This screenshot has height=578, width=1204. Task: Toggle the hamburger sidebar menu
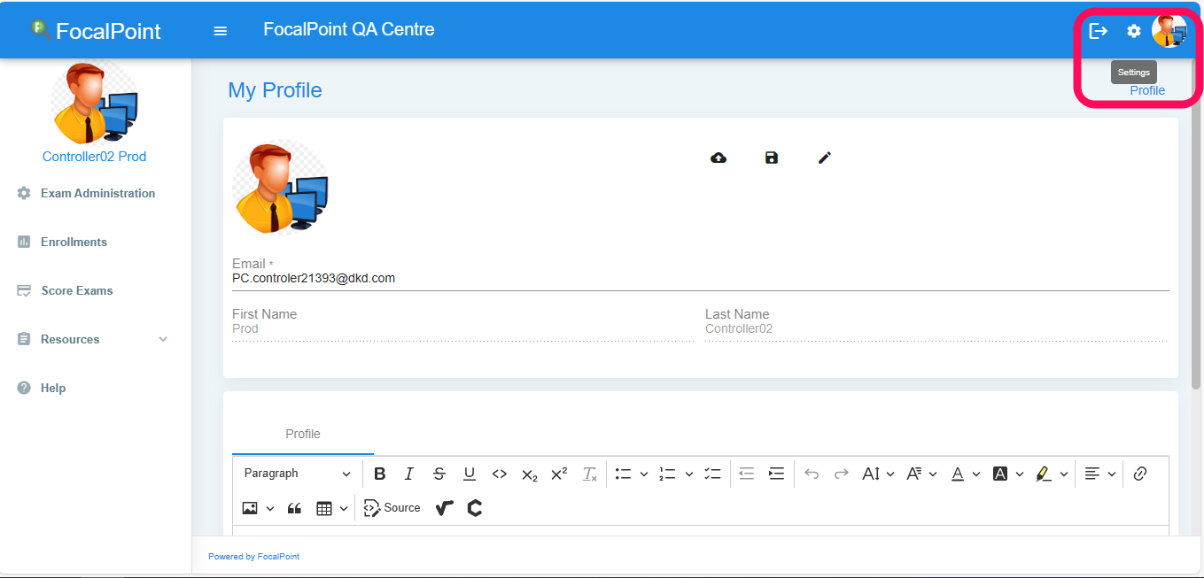(221, 31)
